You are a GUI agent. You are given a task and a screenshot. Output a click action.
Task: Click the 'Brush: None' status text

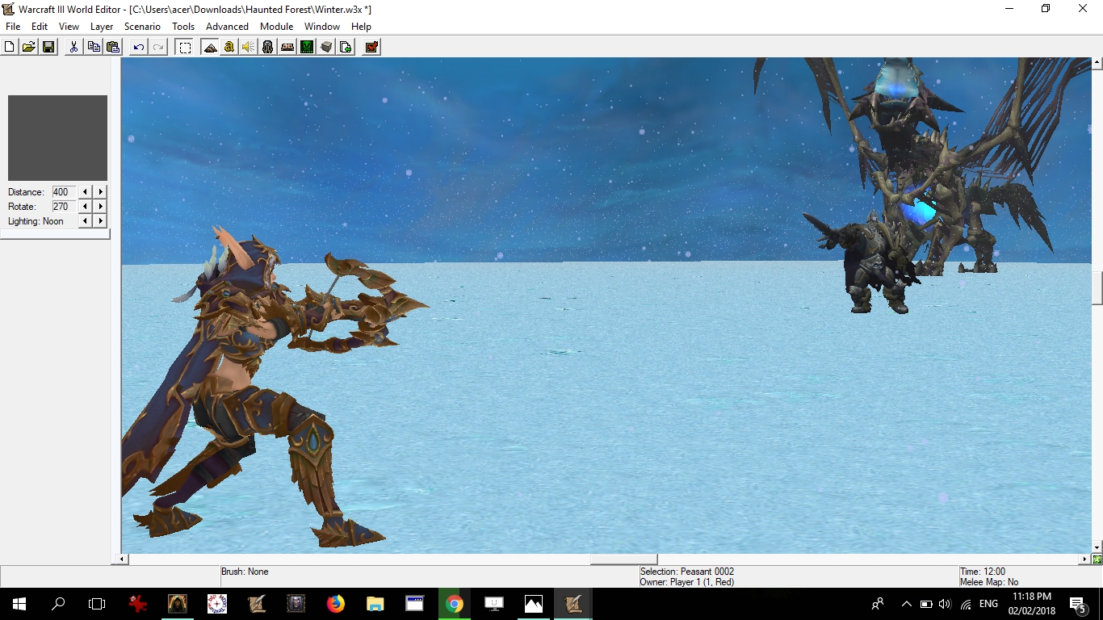click(245, 572)
